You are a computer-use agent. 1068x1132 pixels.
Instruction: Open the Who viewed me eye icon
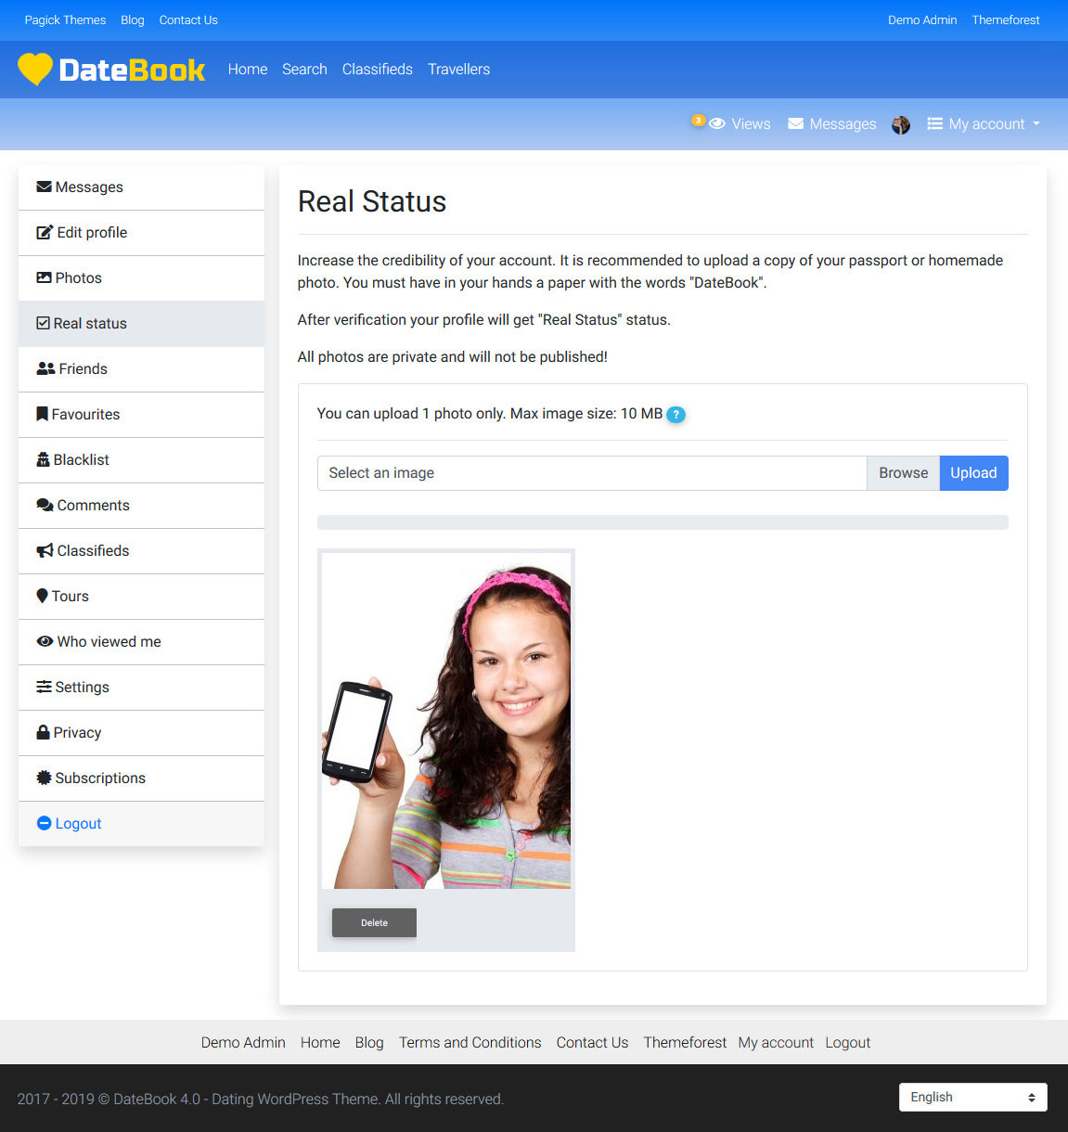point(45,641)
